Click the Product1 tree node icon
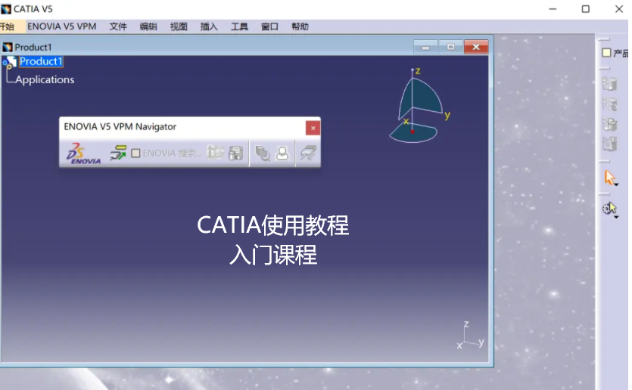 tap(10, 61)
